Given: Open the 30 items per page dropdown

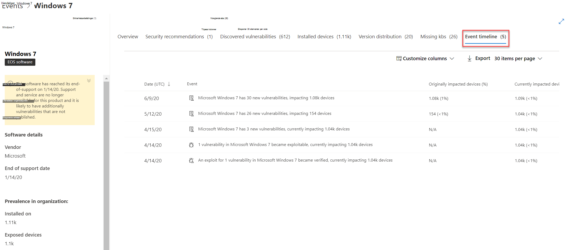Looking at the screenshot, I should click(518, 59).
